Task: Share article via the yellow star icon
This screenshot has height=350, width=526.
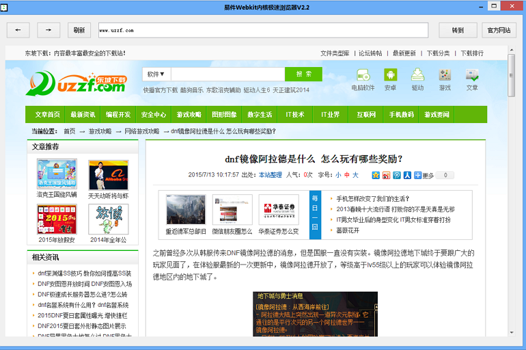Action: pos(376,175)
